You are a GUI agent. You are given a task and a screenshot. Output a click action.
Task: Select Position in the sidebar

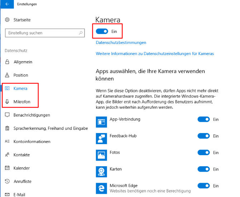pos(21,75)
